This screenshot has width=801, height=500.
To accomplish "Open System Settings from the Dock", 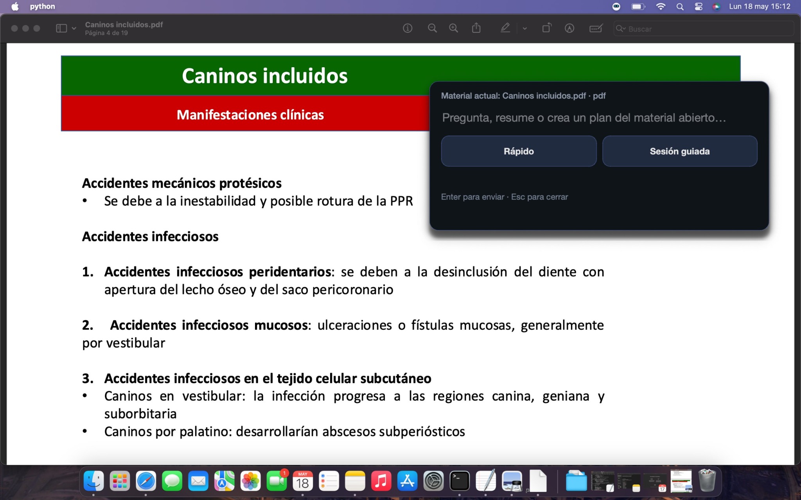I will pos(434,480).
